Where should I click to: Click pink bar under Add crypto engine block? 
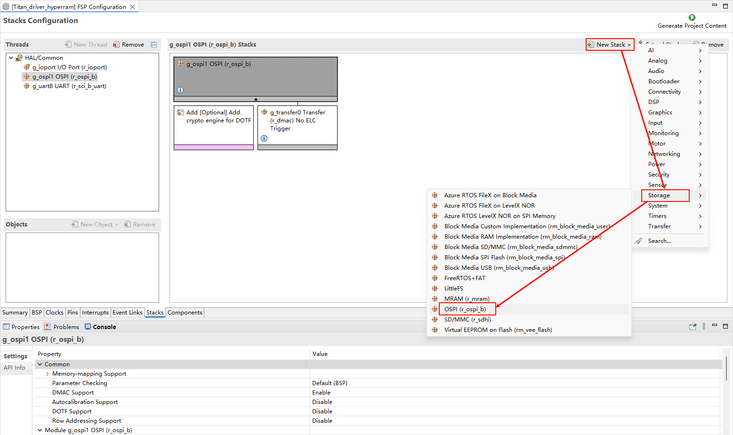coord(214,147)
